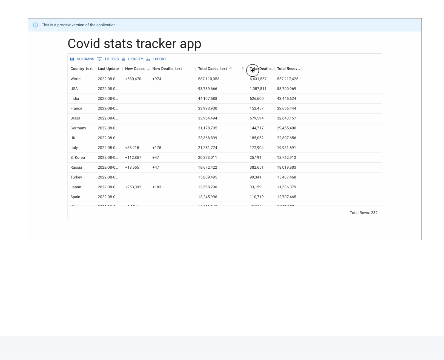
Task: Select the Germany country cell
Action: pos(78,128)
